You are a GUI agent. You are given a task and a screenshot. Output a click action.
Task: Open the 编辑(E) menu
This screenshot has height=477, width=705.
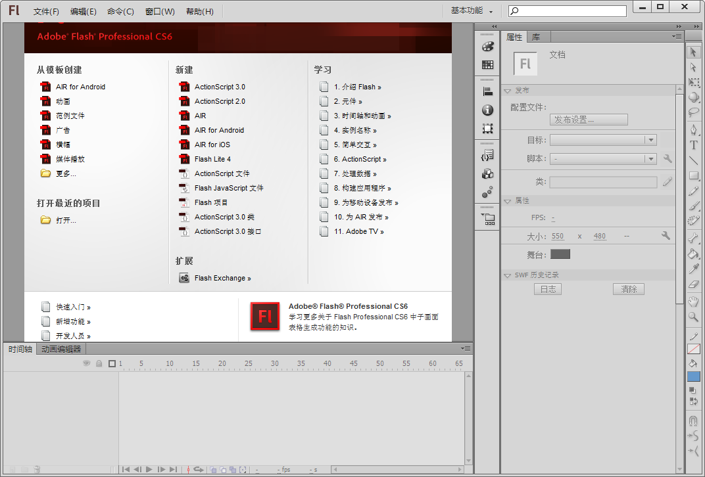tap(83, 12)
